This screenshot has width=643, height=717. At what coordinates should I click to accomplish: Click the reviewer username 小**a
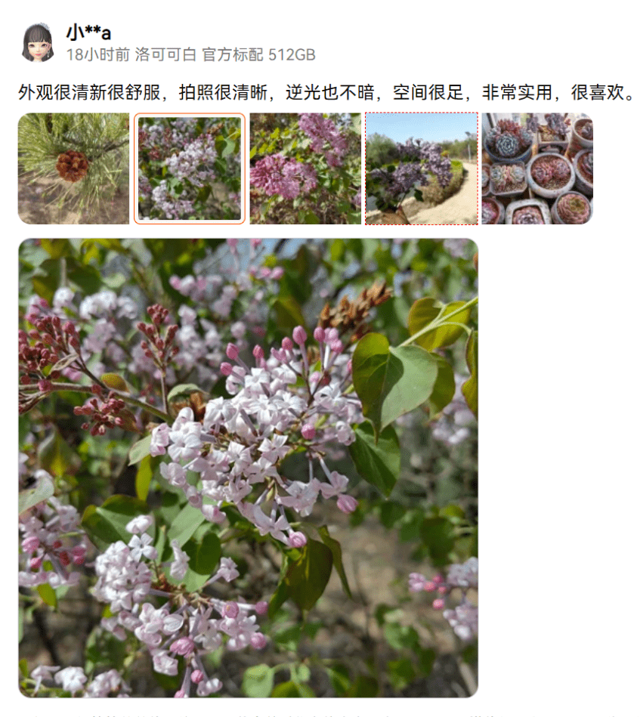88,32
